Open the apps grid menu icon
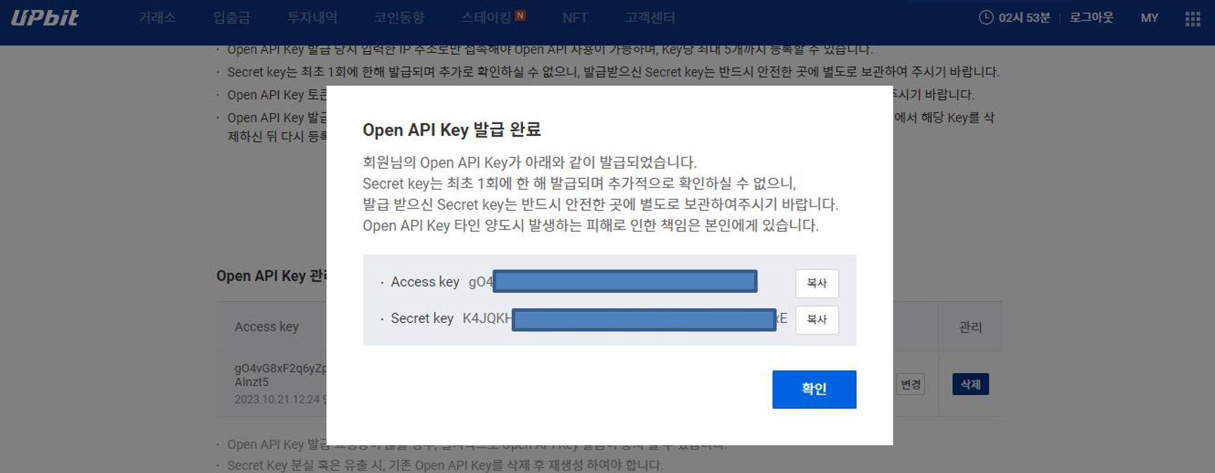 pyautogui.click(x=1192, y=18)
